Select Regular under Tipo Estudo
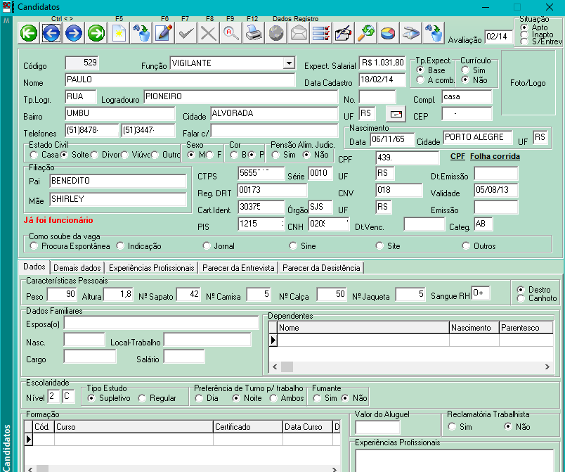 pyautogui.click(x=142, y=398)
